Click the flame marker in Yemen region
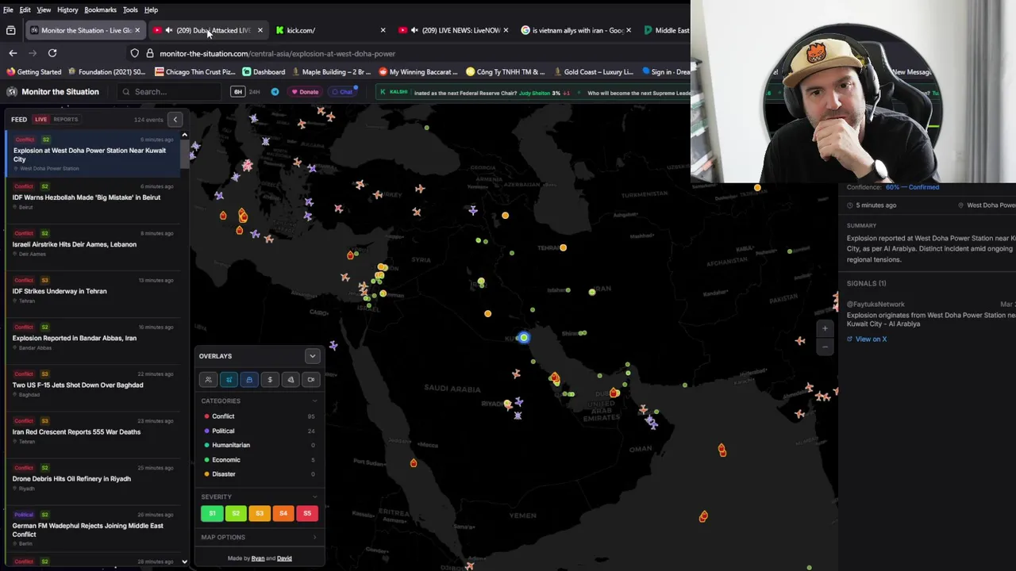The image size is (1016, 571). coord(703,516)
